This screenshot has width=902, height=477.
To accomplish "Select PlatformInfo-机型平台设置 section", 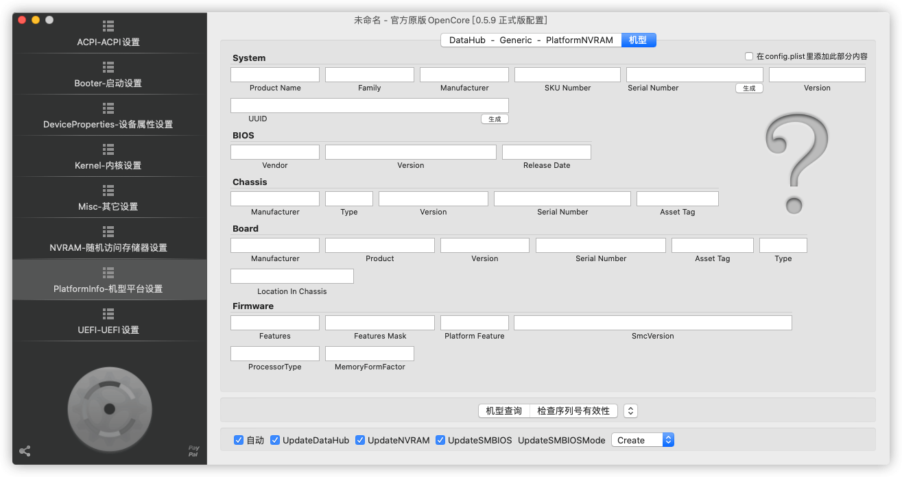I will [109, 280].
